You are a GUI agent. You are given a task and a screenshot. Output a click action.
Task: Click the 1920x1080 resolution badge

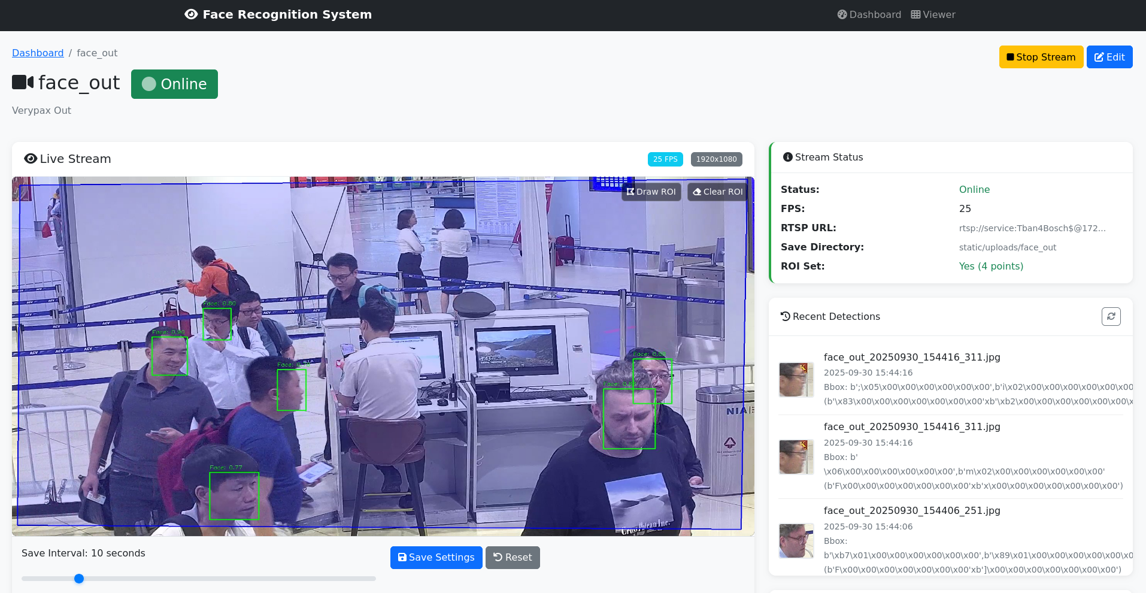point(716,159)
